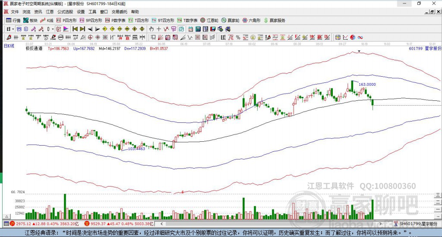This screenshot has height=237, width=442.
Task: Open the 文件 menu
Action: (15, 12)
